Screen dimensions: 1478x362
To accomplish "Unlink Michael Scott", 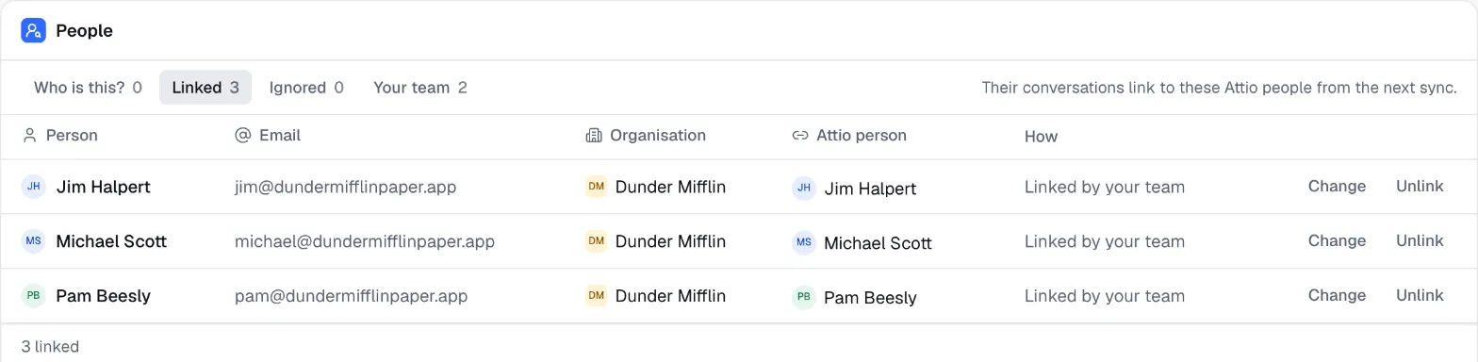I will [x=1420, y=241].
